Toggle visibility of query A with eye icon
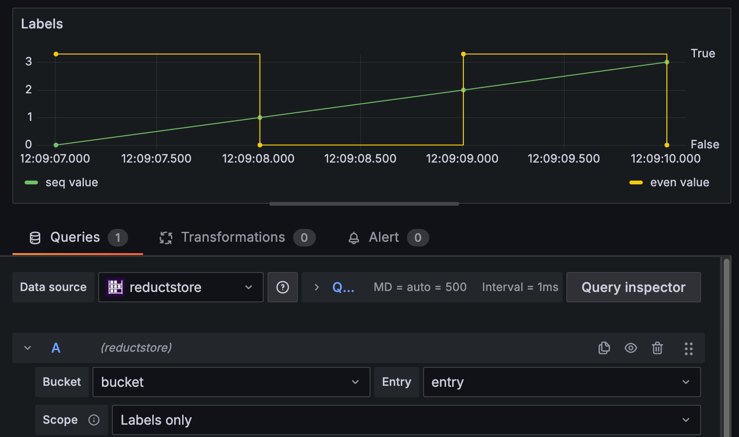The width and height of the screenshot is (739, 437). click(x=630, y=348)
